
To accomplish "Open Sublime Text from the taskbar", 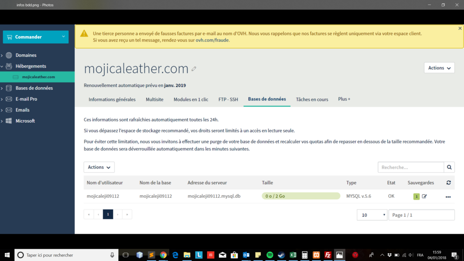I will pyautogui.click(x=151, y=255).
